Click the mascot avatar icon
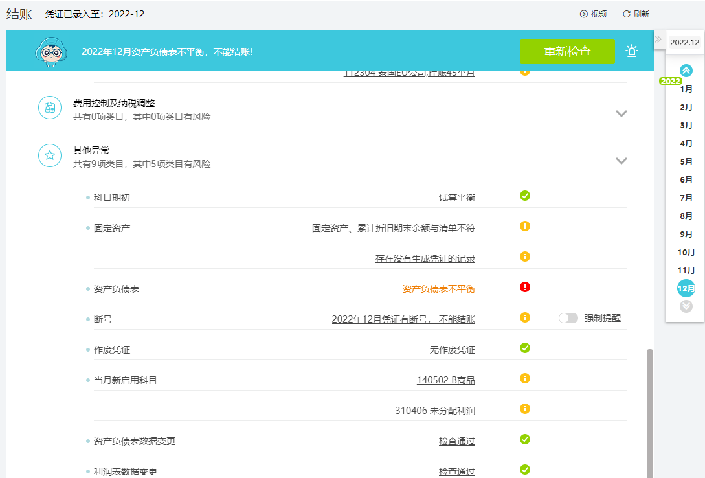 (x=50, y=52)
